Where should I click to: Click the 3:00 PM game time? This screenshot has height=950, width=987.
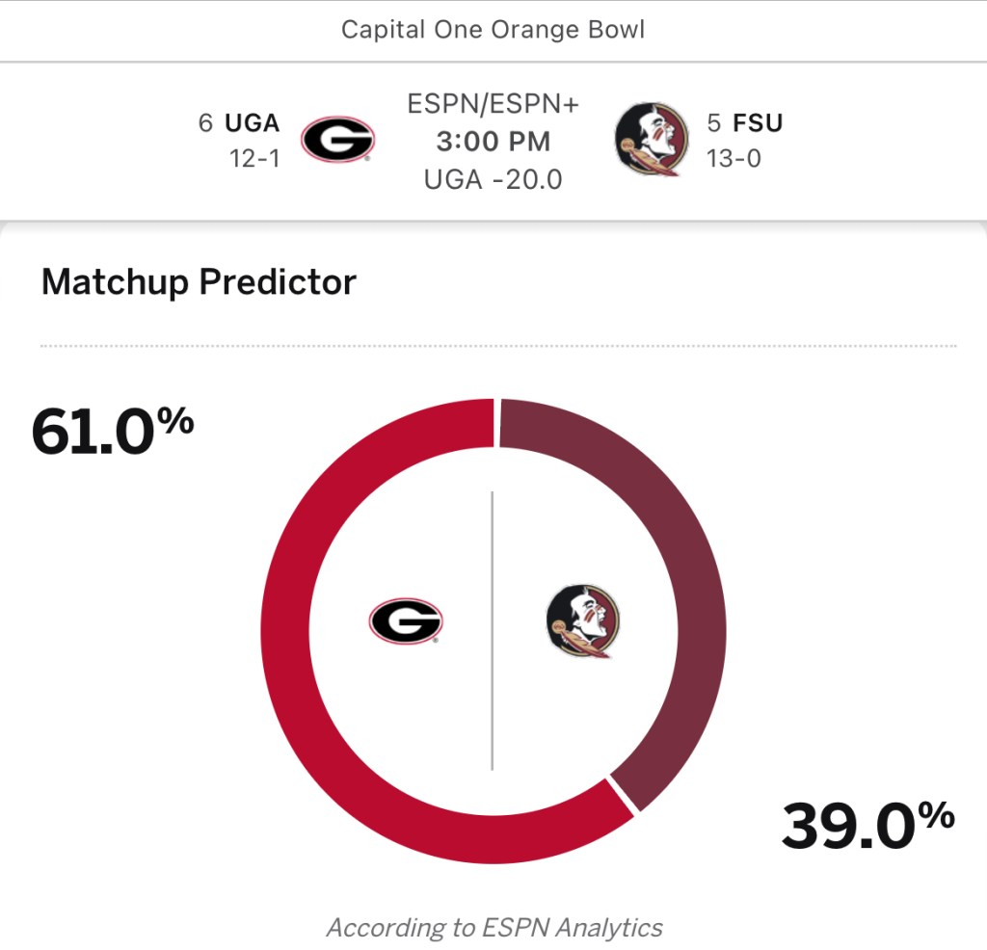pos(493,142)
